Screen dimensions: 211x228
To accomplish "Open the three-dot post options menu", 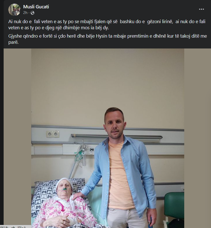I will (202, 9).
